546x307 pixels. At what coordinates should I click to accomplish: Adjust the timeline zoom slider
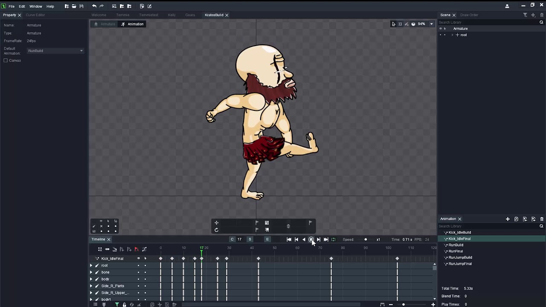(x=403, y=304)
